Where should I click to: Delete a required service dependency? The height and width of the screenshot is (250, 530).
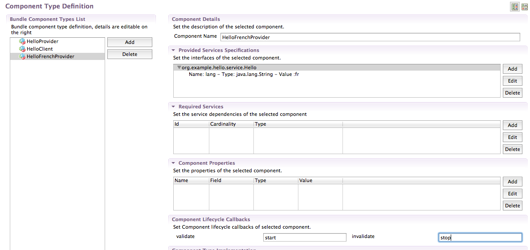512,149
